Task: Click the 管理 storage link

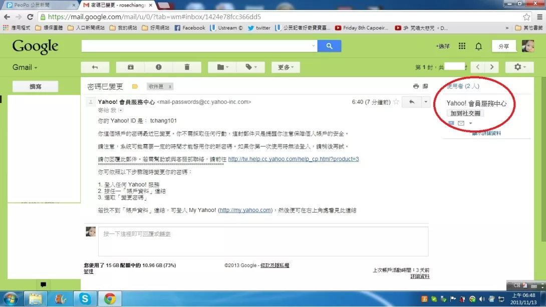Action: point(89,271)
